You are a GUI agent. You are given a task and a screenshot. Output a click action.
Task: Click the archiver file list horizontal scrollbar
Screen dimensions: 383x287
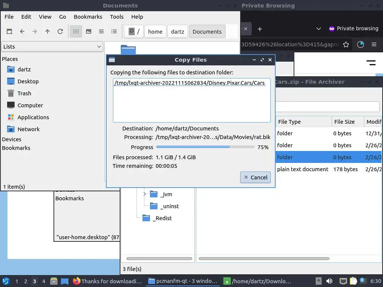pyautogui.click(x=264, y=259)
